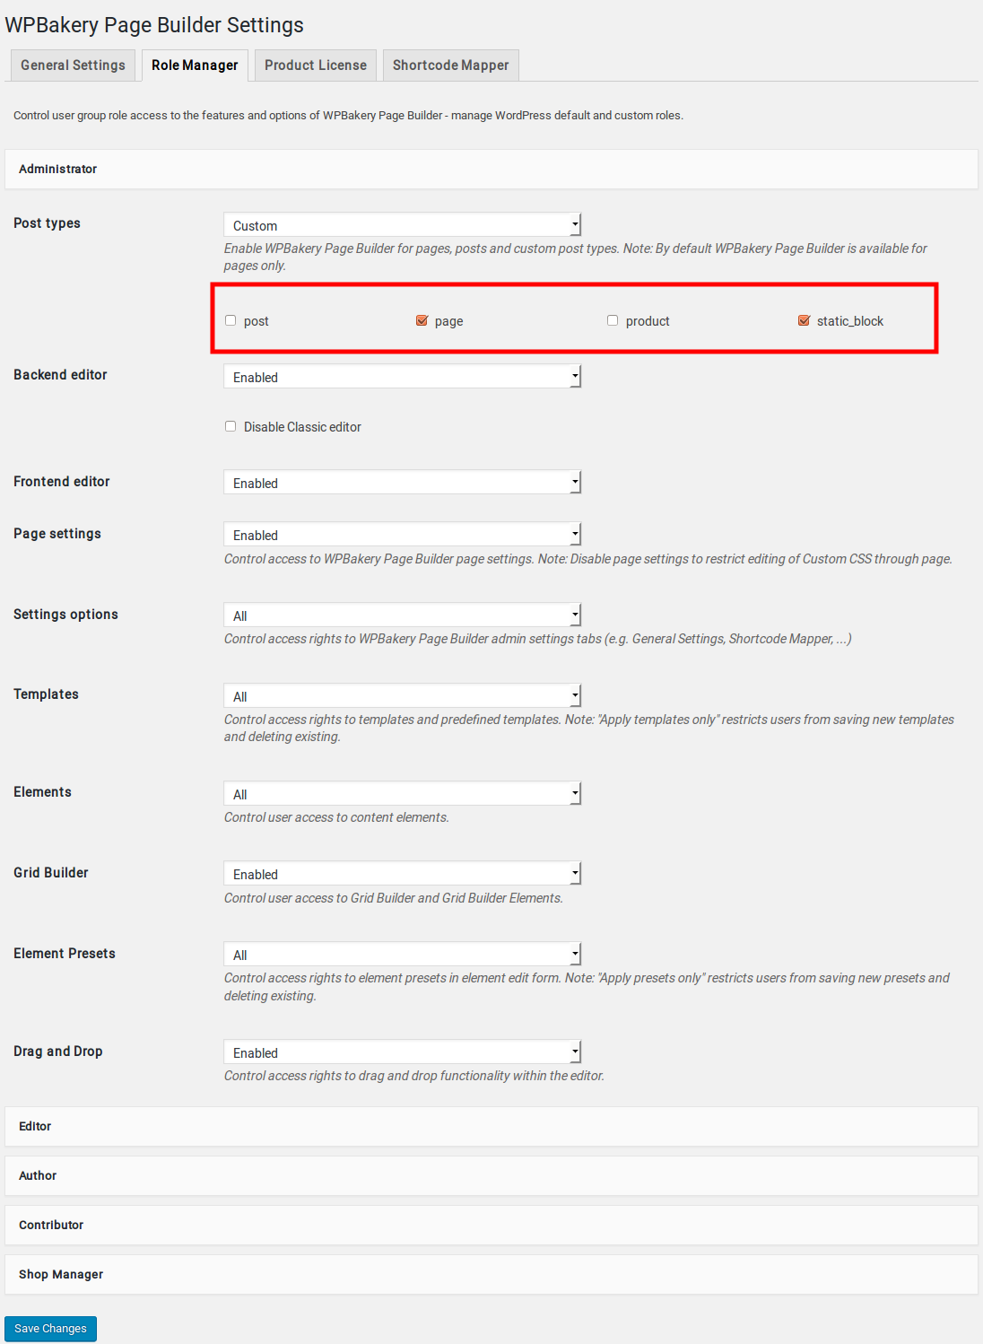Uncheck the page post type checkbox
The height and width of the screenshot is (1344, 983).
422,320
